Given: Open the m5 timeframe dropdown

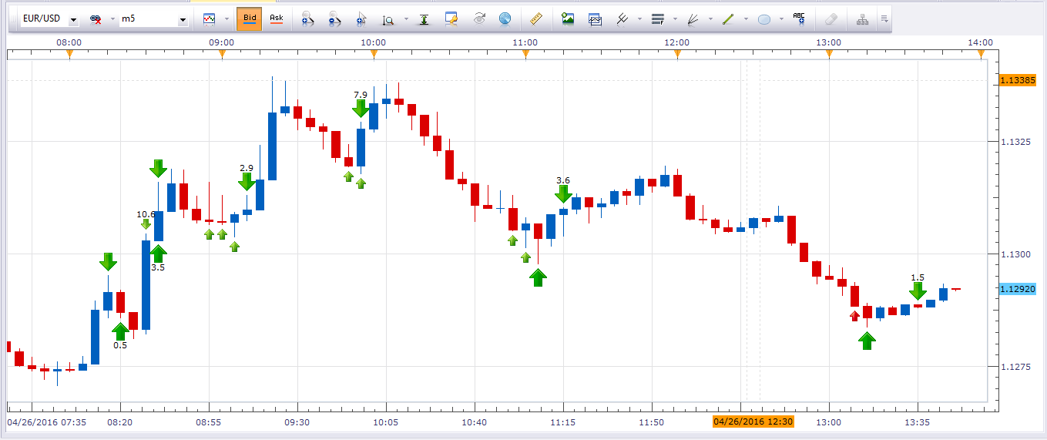Looking at the screenshot, I should (183, 19).
